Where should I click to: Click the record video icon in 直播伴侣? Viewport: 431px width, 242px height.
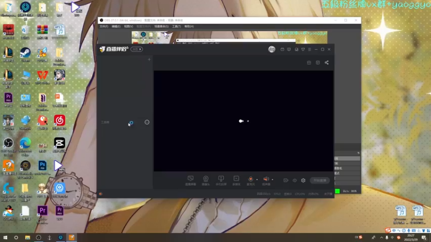coord(286,180)
